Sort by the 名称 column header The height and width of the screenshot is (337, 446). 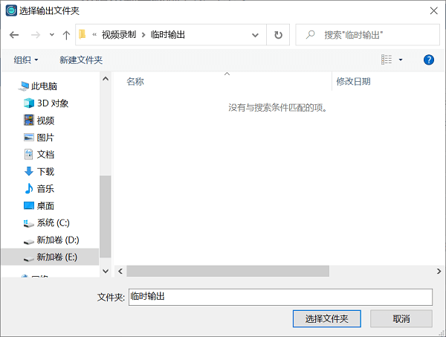coord(135,82)
